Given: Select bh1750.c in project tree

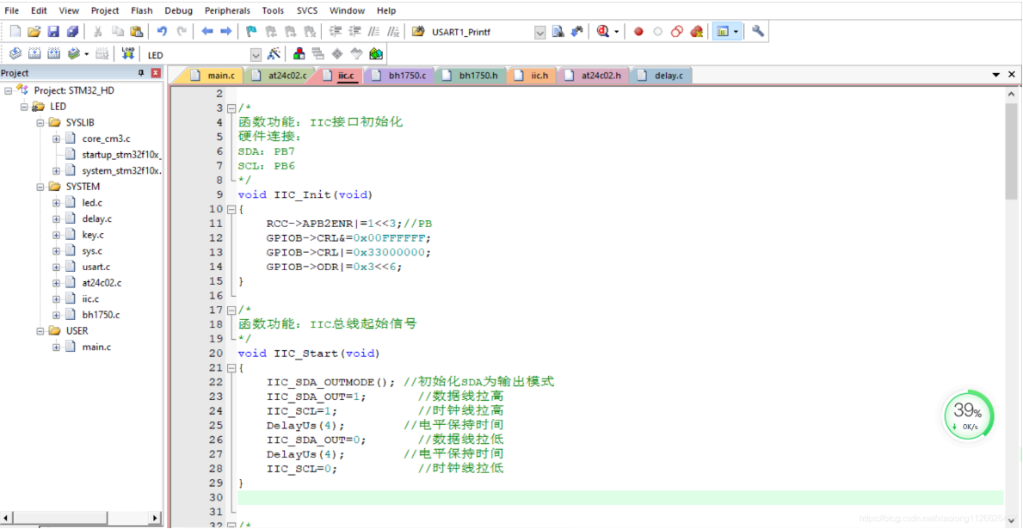Looking at the screenshot, I should point(101,315).
